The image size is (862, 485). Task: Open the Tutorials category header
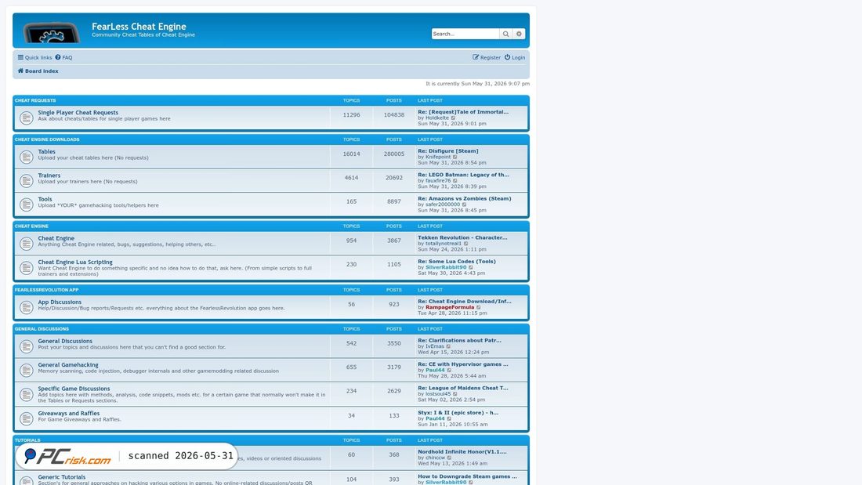tap(27, 440)
